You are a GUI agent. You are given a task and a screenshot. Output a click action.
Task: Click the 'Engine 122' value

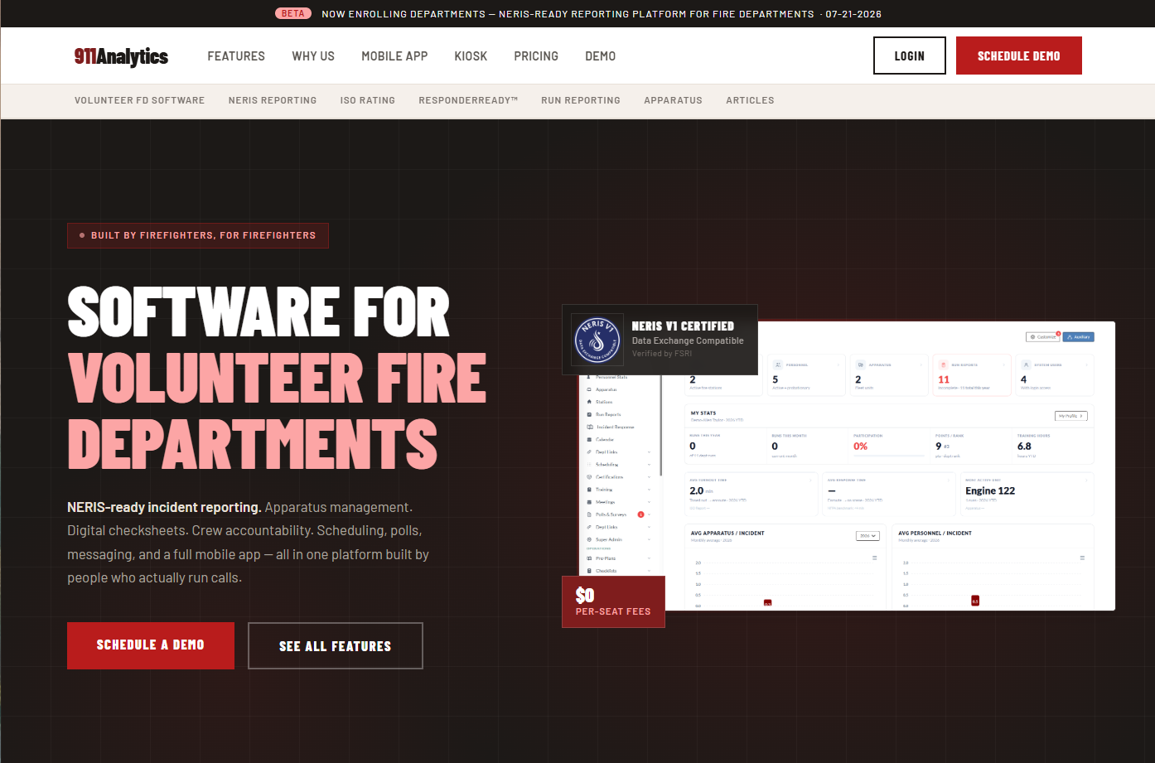pyautogui.click(x=990, y=490)
